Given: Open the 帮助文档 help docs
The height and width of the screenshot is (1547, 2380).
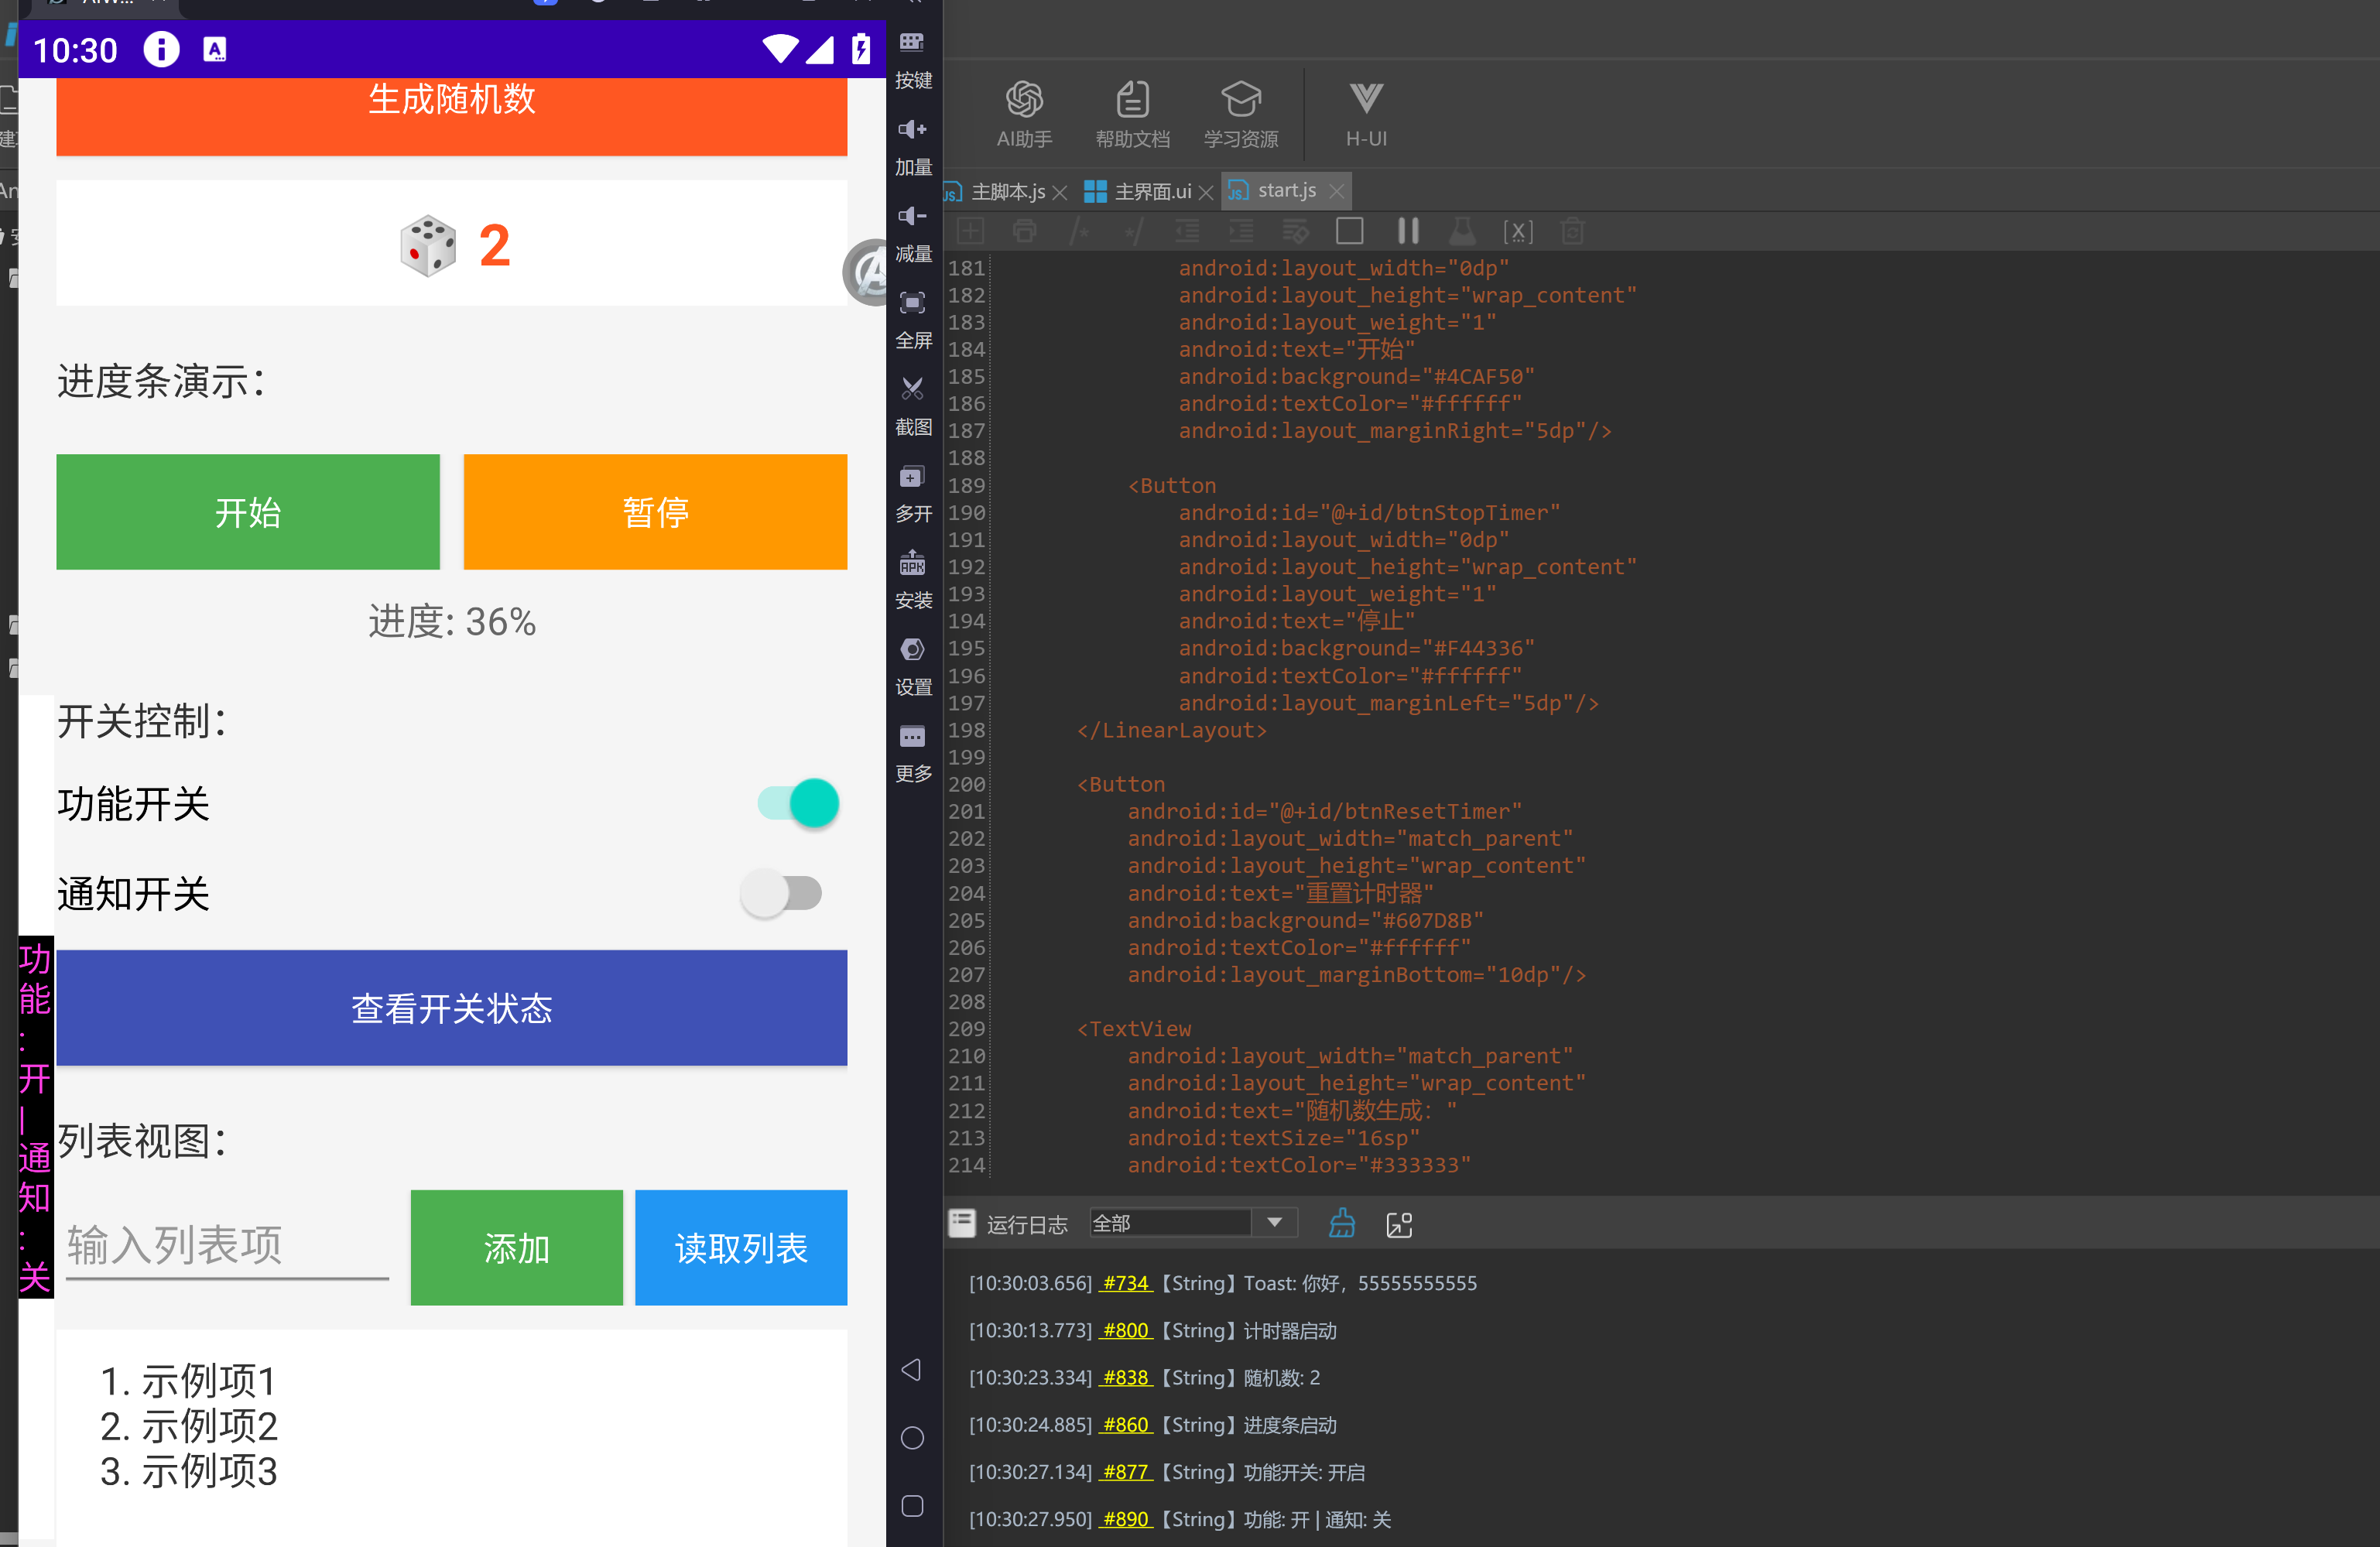Looking at the screenshot, I should (x=1132, y=114).
